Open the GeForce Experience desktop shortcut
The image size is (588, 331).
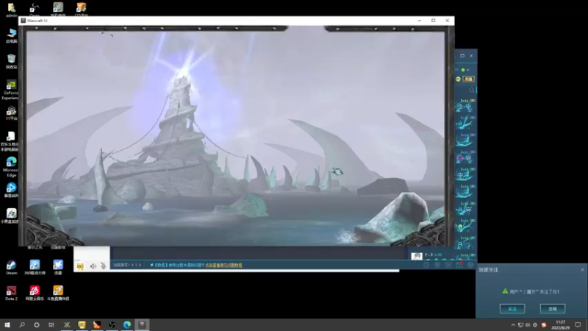coord(10,90)
